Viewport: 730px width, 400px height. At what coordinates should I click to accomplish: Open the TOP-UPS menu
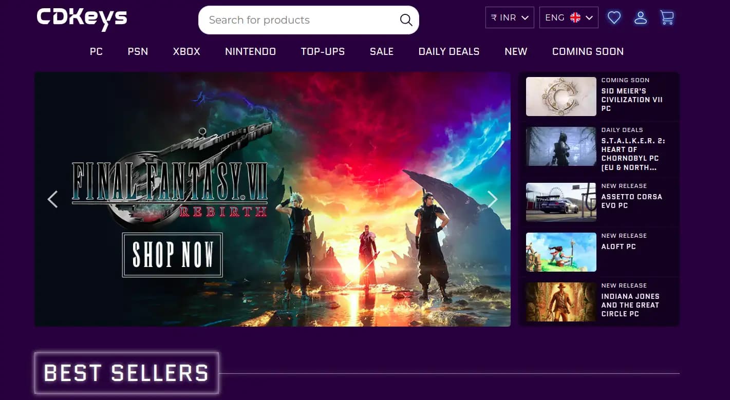click(x=323, y=51)
